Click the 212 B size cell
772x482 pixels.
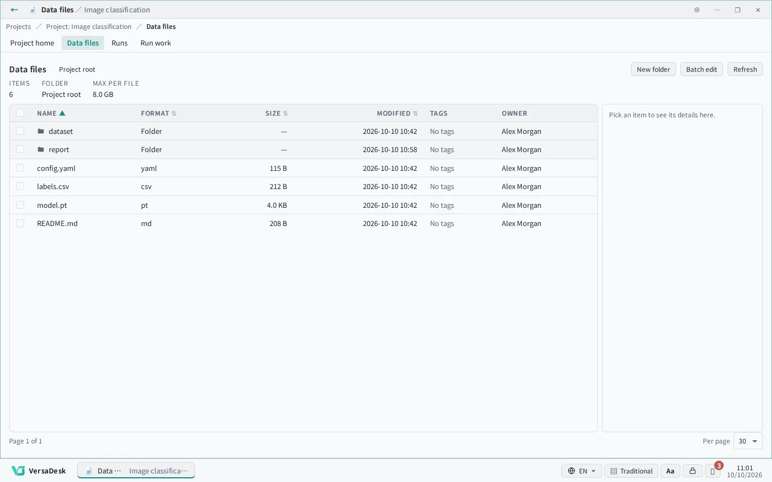(x=278, y=186)
